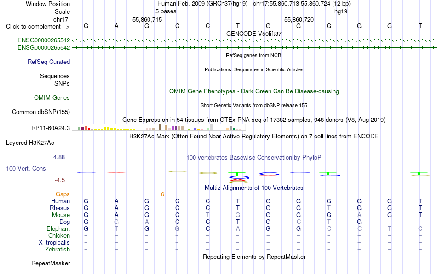Select the Human species row label
Screen dimensions: 437x274
point(60,201)
